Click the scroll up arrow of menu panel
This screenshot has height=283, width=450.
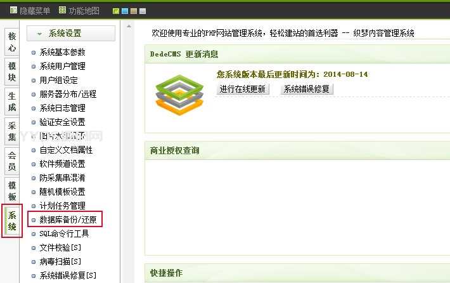tap(129, 27)
